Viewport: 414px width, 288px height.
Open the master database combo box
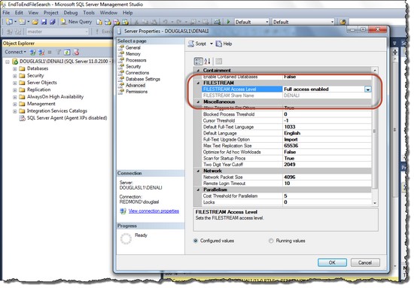(57, 32)
